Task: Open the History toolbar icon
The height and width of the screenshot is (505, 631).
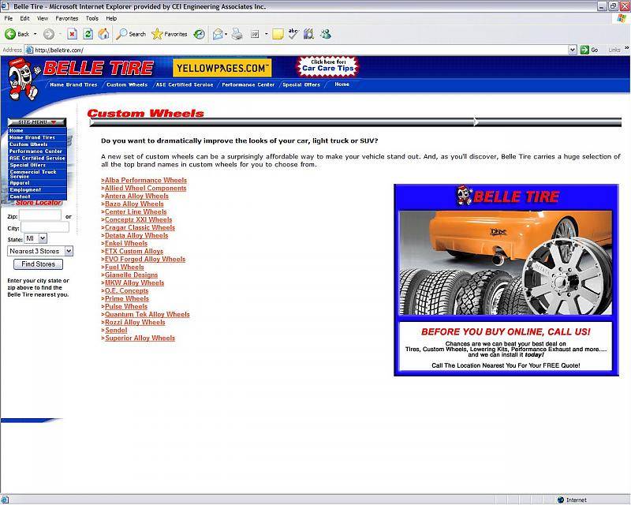Action: pyautogui.click(x=200, y=34)
